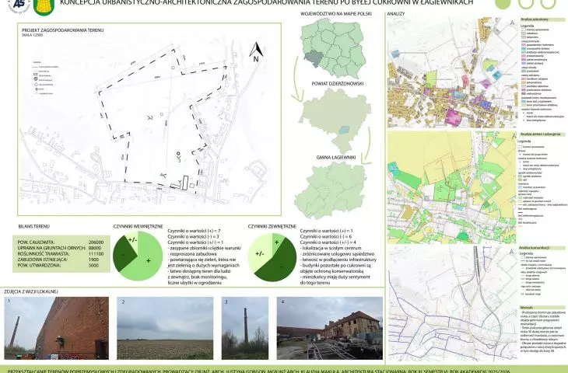
Task: Click the plus segment of Czynniki wewnętrzne pie
Action: click(x=149, y=260)
